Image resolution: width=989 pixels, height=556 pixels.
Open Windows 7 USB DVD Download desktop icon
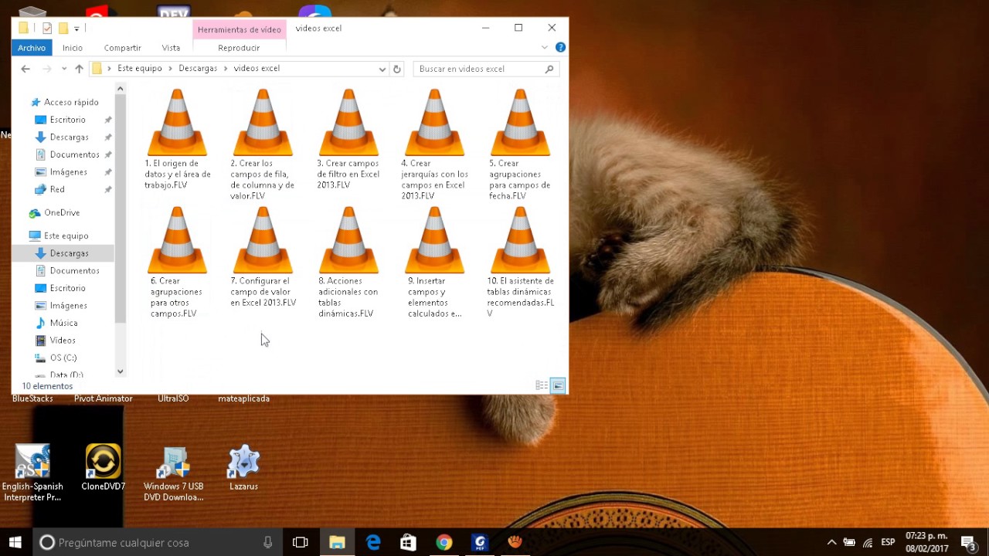(x=174, y=473)
